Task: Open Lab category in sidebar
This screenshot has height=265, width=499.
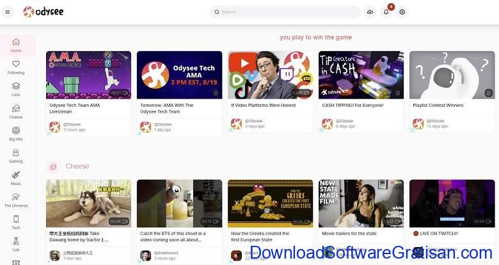Action: coord(16,245)
